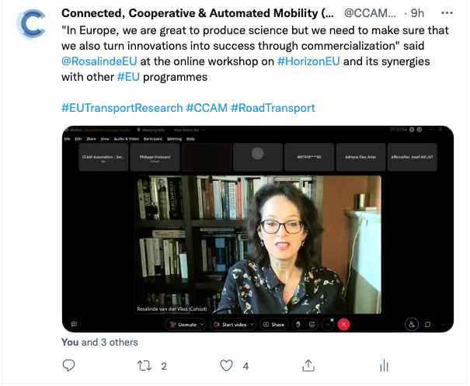470x386 pixels.
Task: Open the Audio & Video menu
Action: 126,139
